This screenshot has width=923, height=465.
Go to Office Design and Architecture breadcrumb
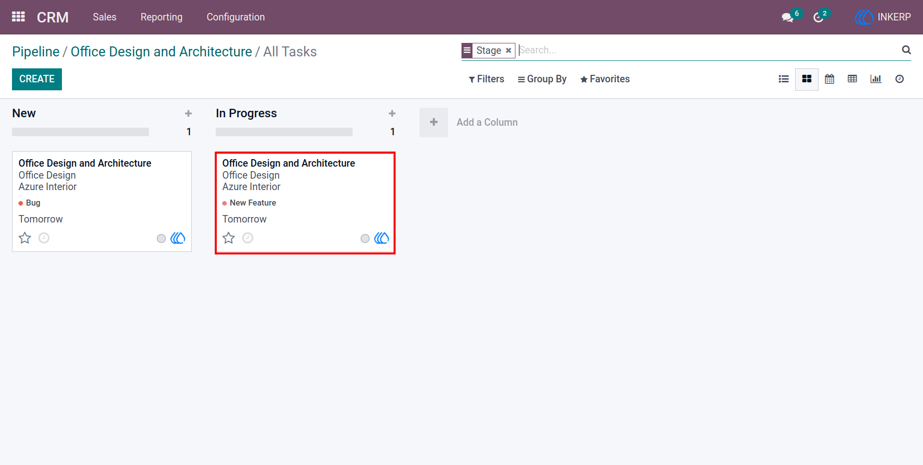[x=161, y=51]
